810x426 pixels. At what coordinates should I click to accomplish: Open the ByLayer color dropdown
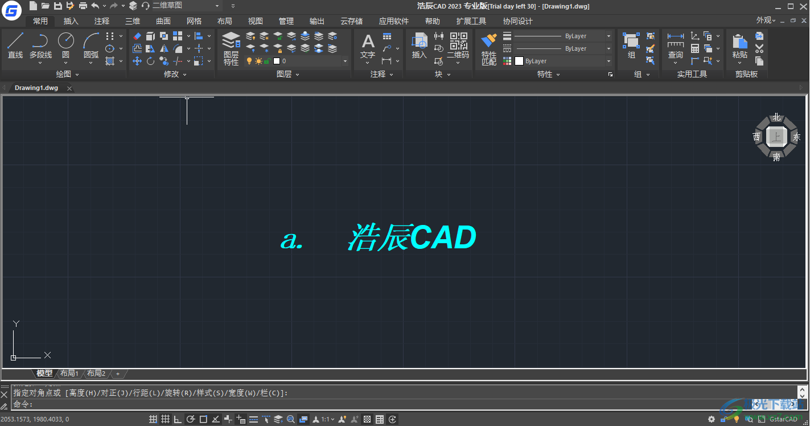[608, 61]
